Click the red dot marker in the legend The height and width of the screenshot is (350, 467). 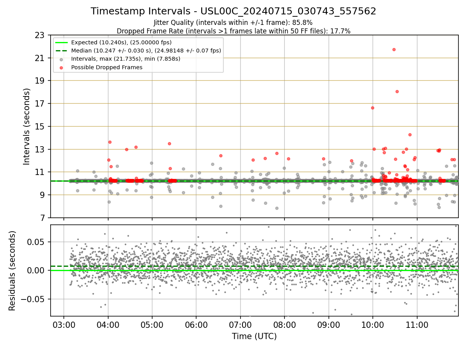pos(61,67)
